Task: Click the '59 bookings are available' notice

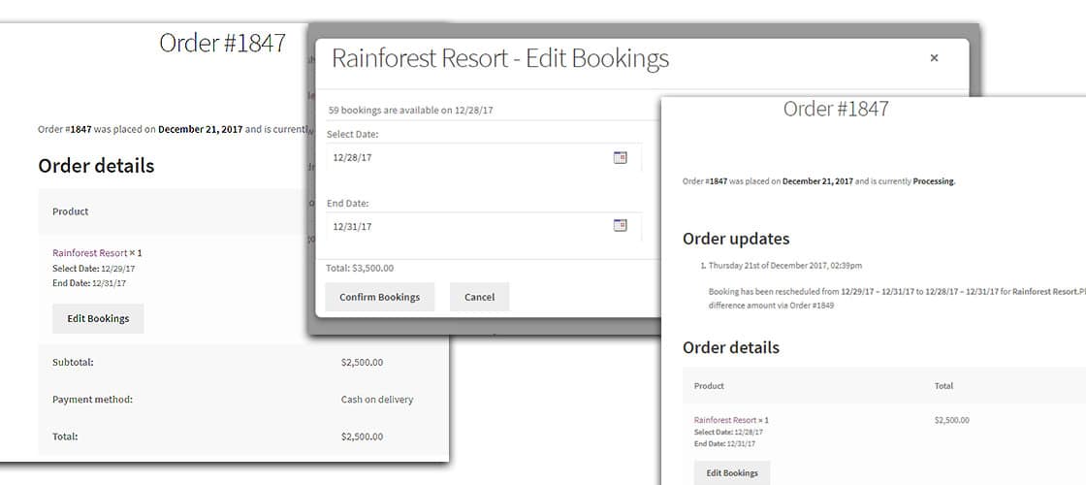Action: [x=410, y=111]
